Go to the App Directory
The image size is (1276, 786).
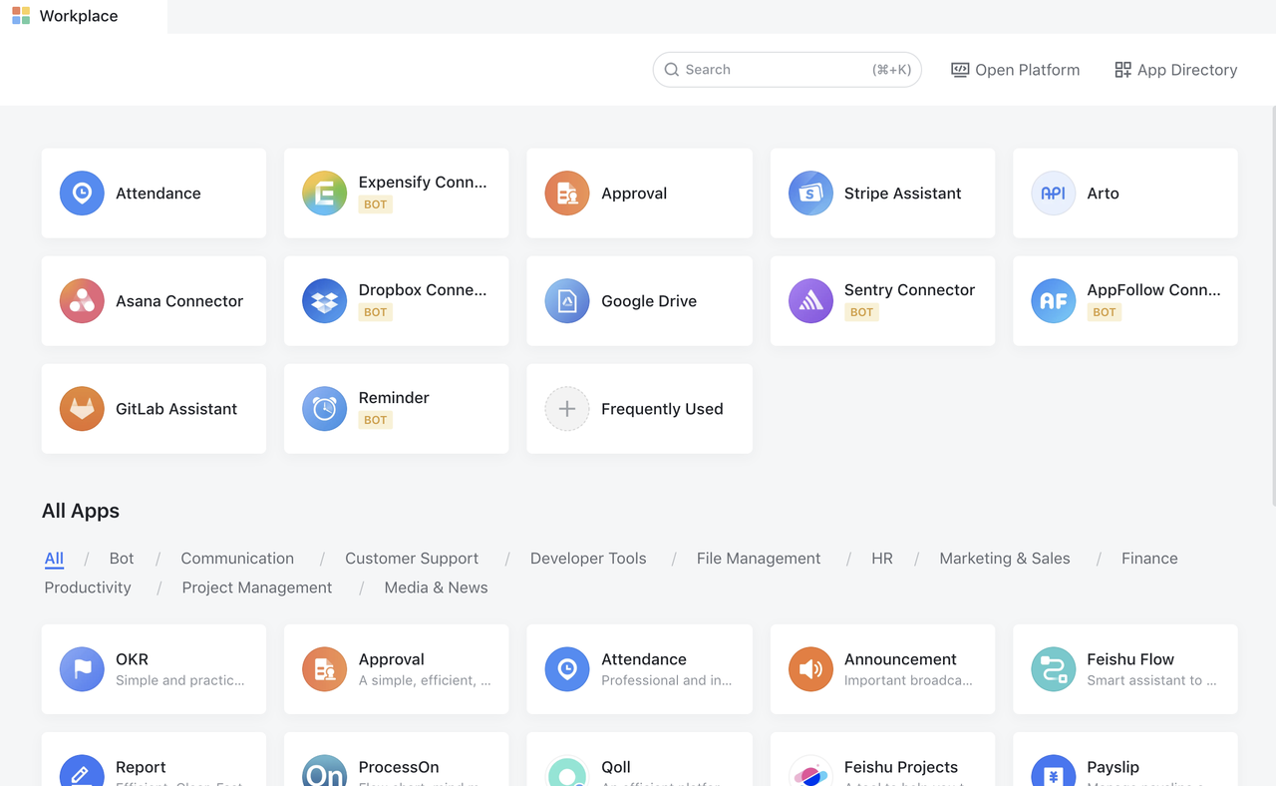coord(1175,70)
